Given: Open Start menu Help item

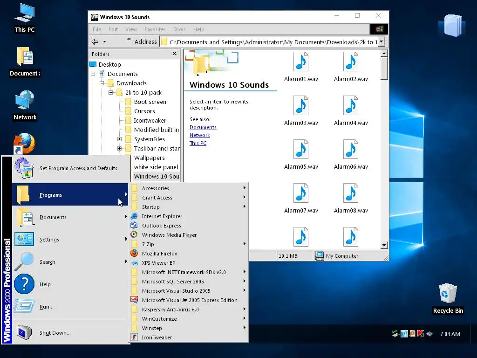Looking at the screenshot, I should click(71, 284).
